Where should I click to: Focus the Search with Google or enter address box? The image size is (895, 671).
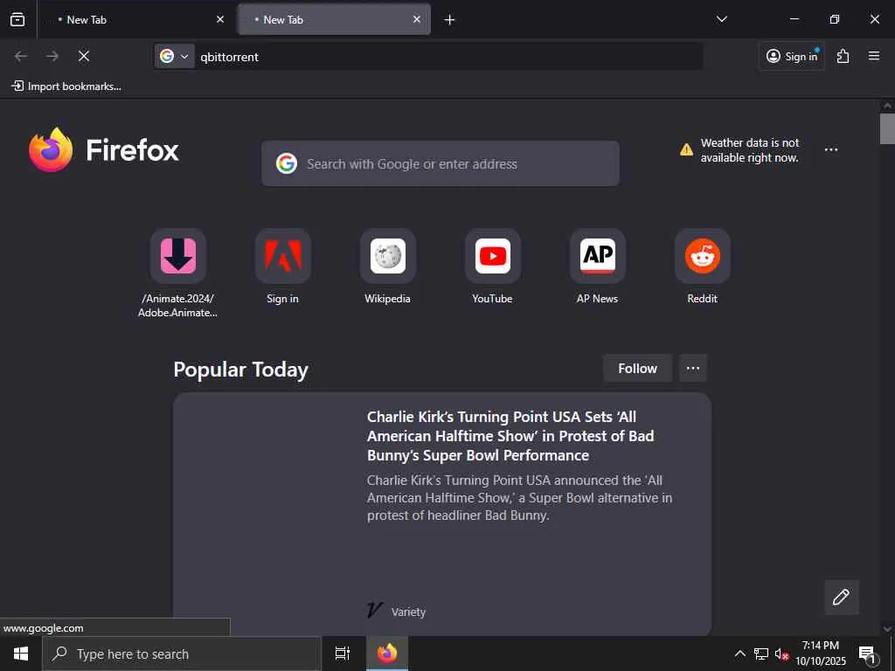pos(441,163)
